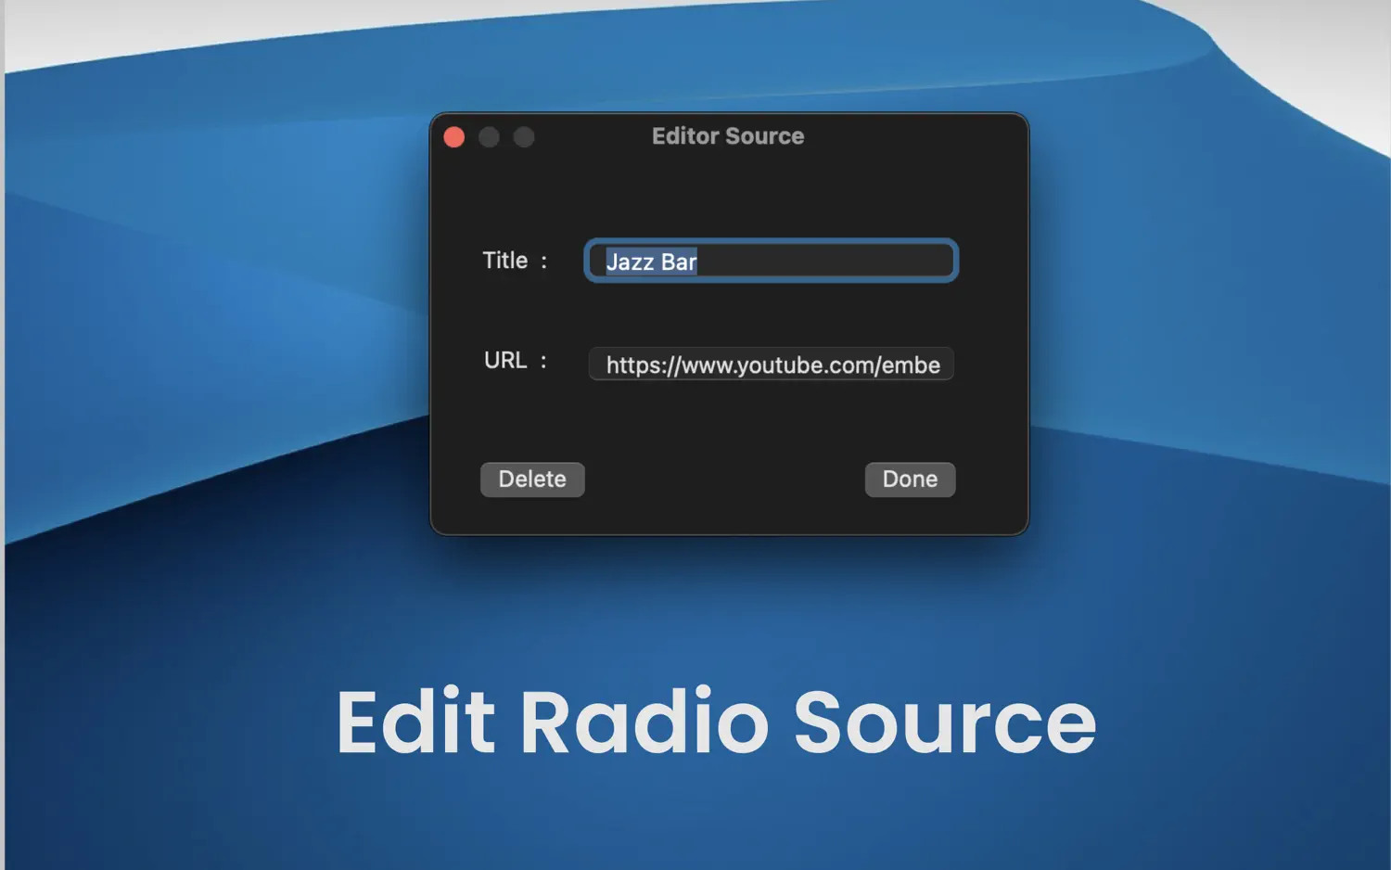This screenshot has width=1391, height=870.
Task: Click the word Radio in the heading
Action: [x=644, y=723]
